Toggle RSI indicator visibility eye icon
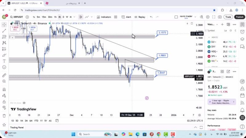 point(24,103)
